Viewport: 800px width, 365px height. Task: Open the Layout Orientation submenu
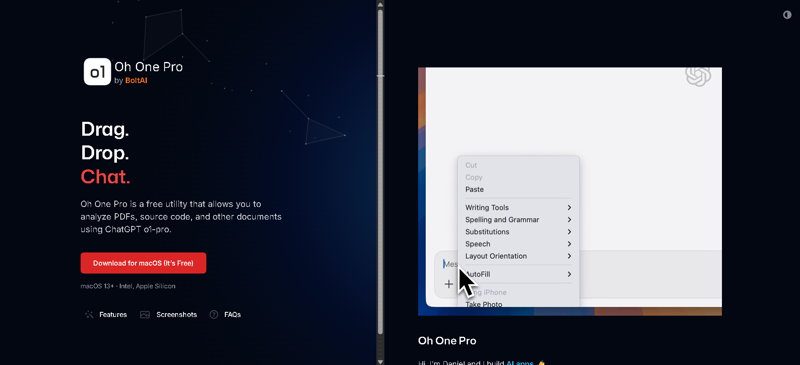[518, 256]
